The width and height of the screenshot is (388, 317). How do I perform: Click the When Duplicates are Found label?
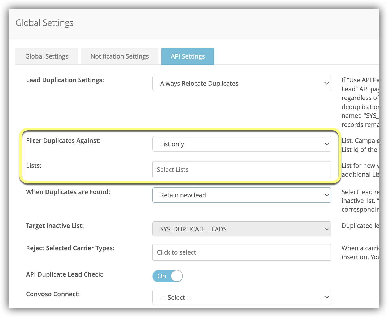tap(68, 192)
